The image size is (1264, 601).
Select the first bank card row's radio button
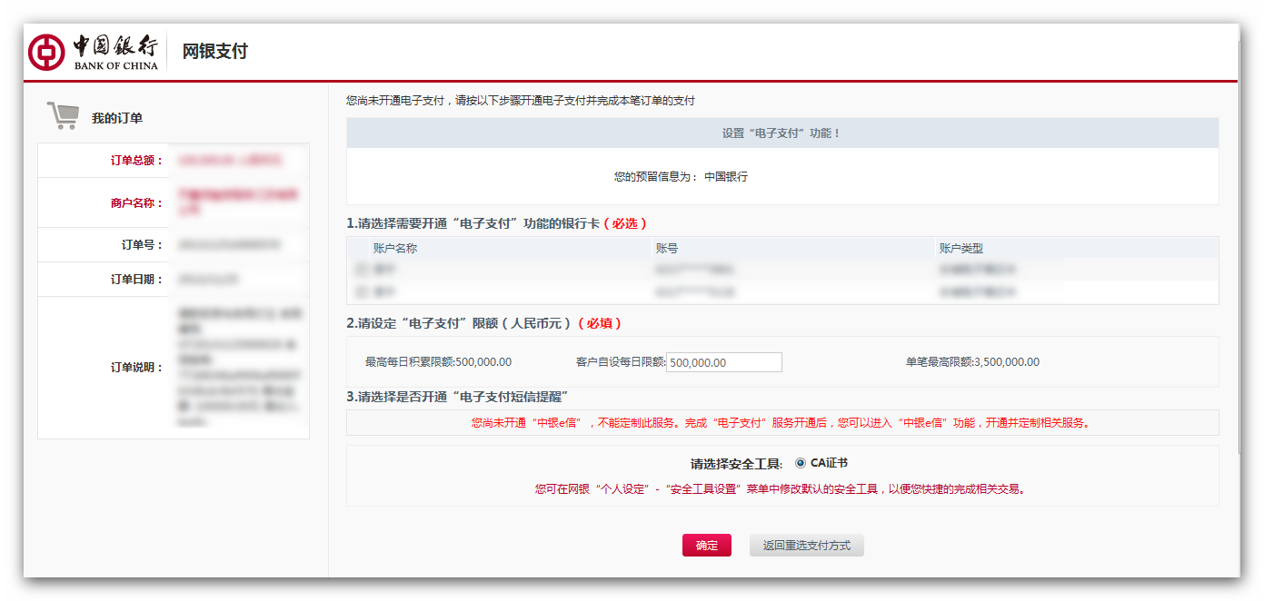tap(361, 270)
